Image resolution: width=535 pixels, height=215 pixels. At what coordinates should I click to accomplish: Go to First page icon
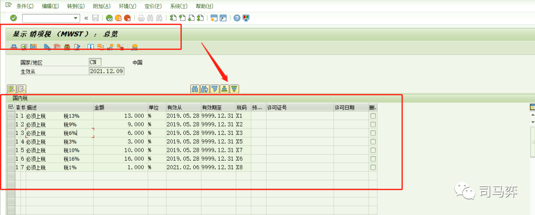pos(173,18)
